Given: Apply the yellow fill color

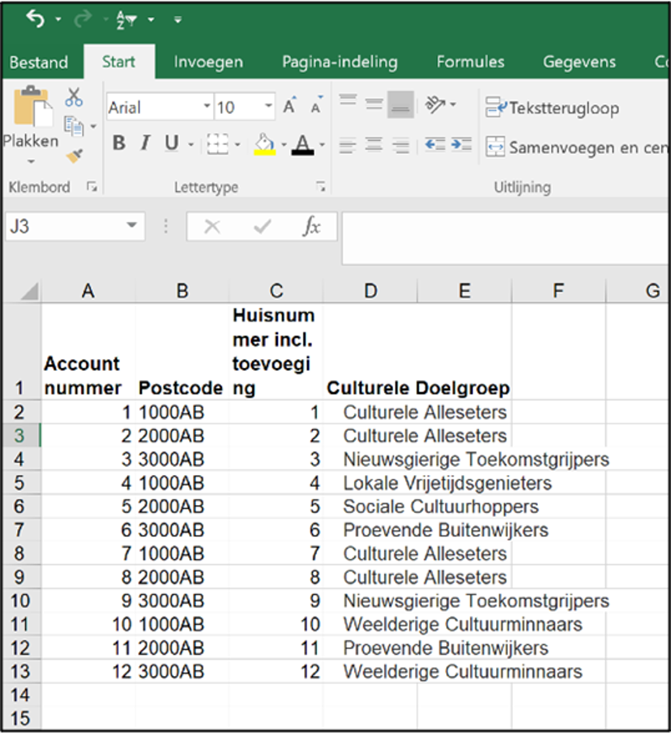Looking at the screenshot, I should click(264, 144).
